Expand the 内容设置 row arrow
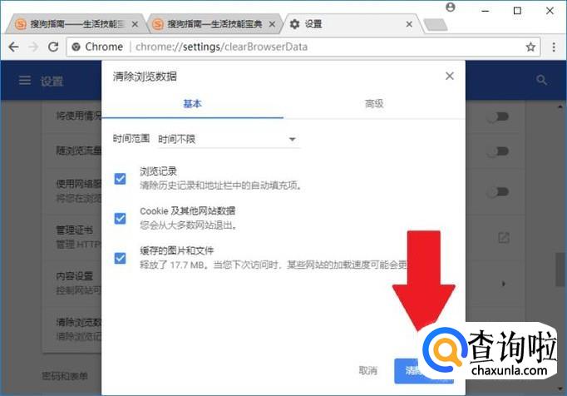 (503, 284)
